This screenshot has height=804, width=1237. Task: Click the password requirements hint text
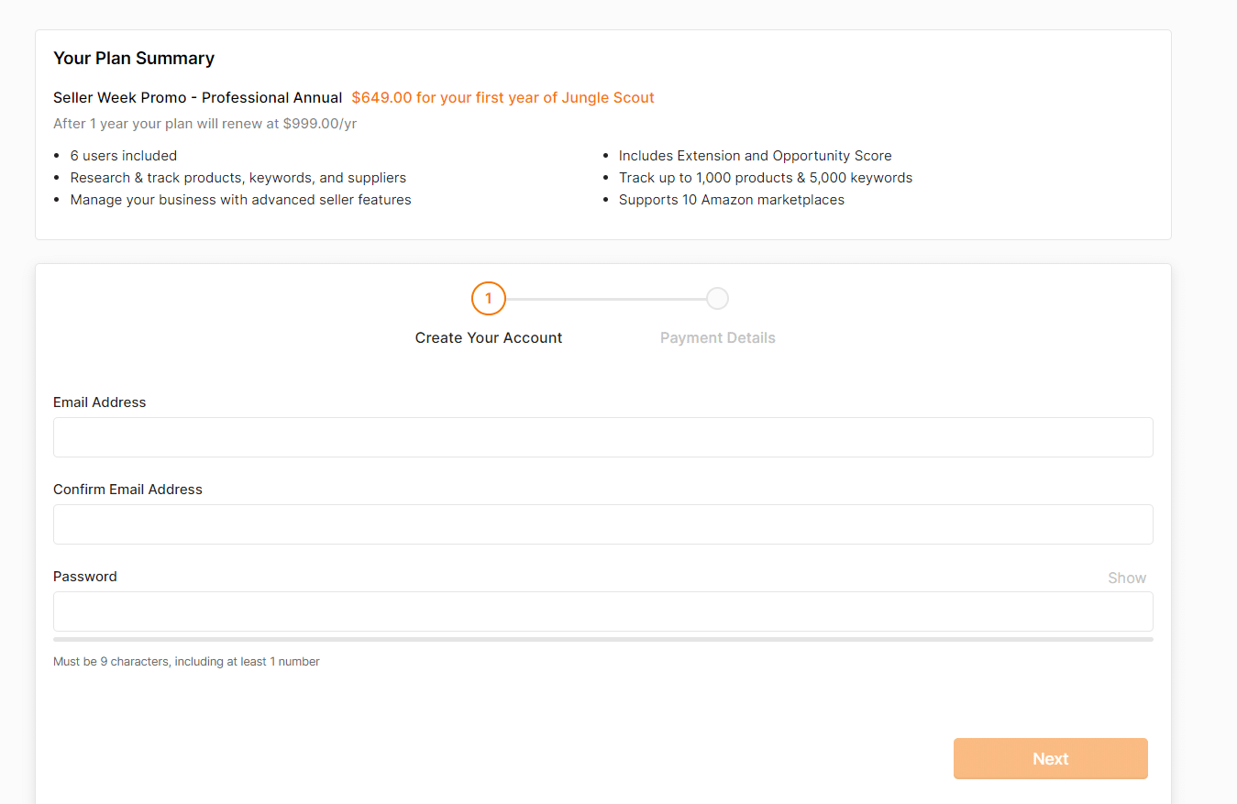pos(186,661)
